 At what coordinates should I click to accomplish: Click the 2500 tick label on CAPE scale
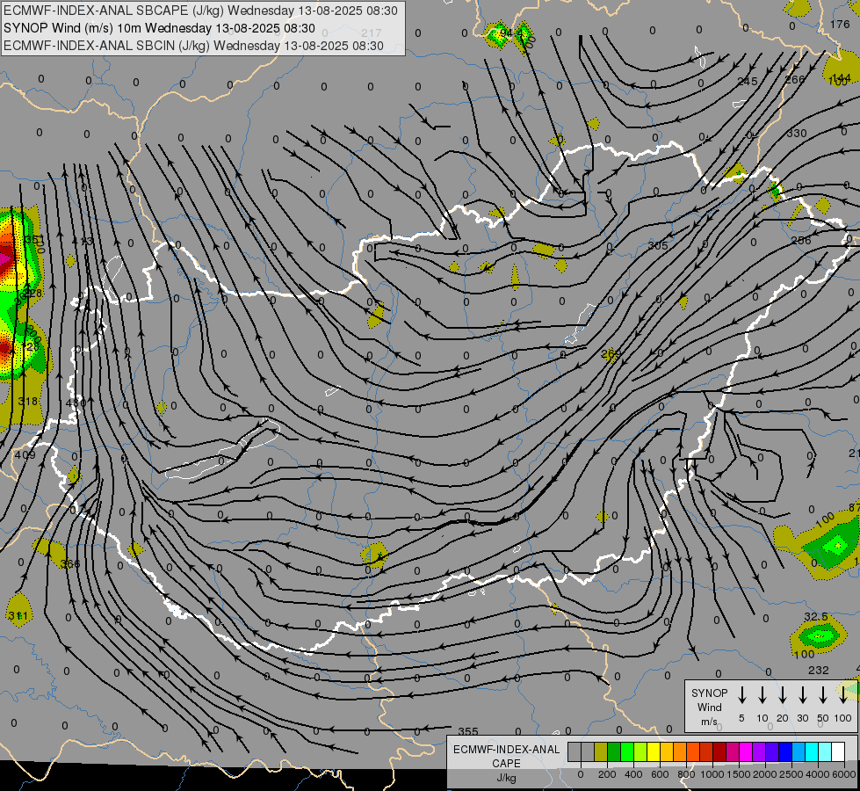point(791,774)
